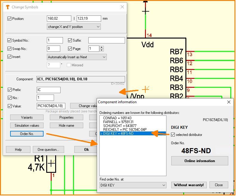Close the Component information dialog via X
The width and height of the screenshot is (236, 196).
tap(229, 102)
